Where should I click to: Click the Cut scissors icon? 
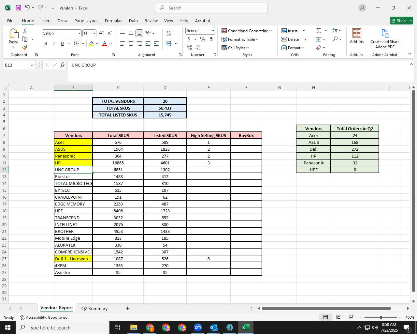tap(25, 31)
